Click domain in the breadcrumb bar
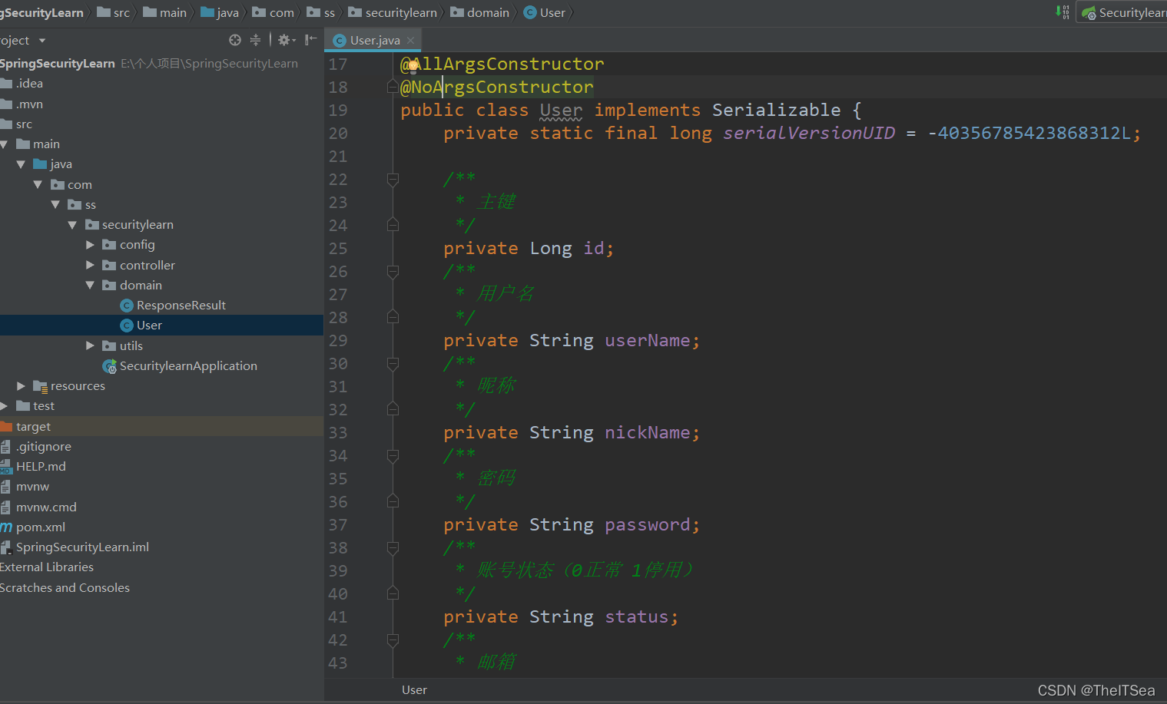 (479, 12)
